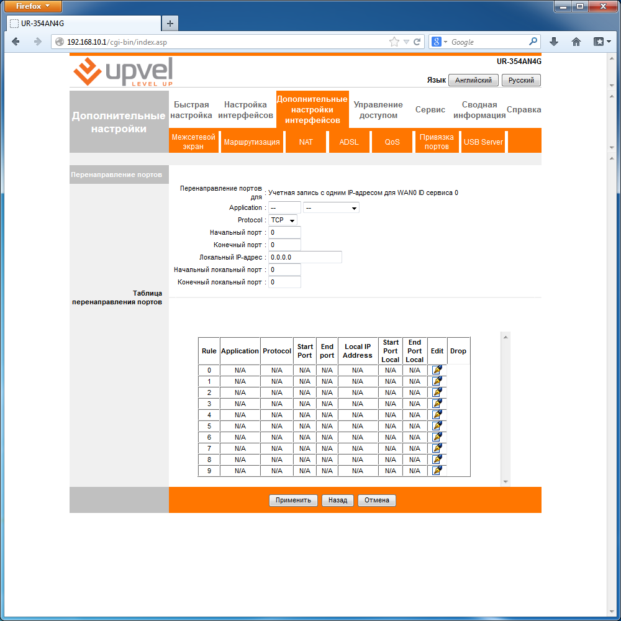Select the UR-354AN4G browser tab
Image resolution: width=621 pixels, height=621 pixels.
(x=84, y=24)
